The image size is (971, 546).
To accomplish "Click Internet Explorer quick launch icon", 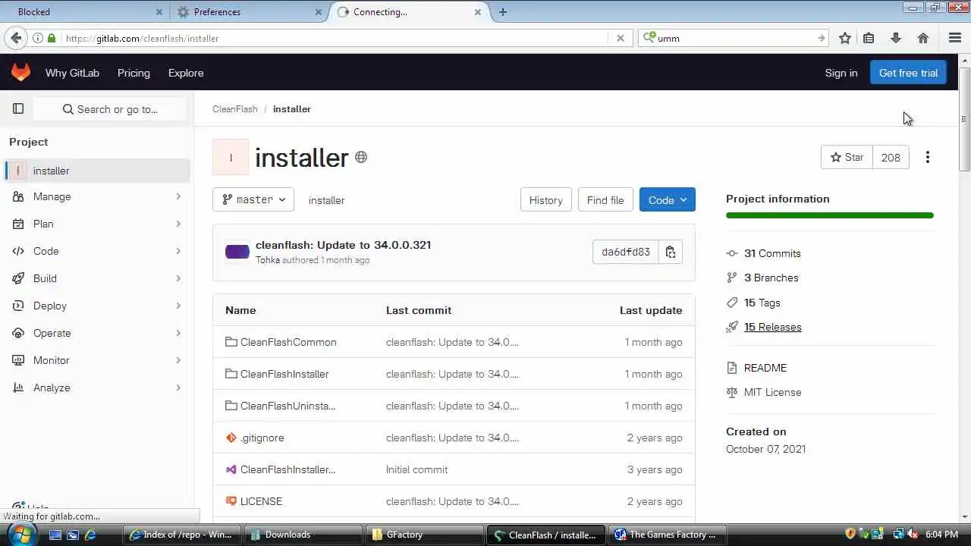I will tap(90, 535).
